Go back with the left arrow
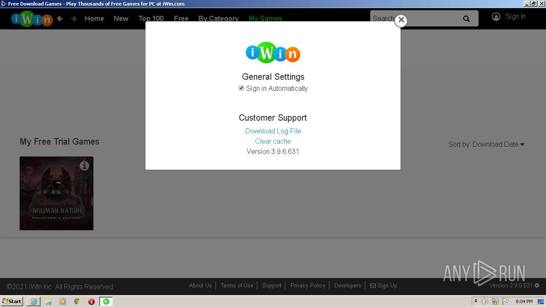 tap(60, 18)
